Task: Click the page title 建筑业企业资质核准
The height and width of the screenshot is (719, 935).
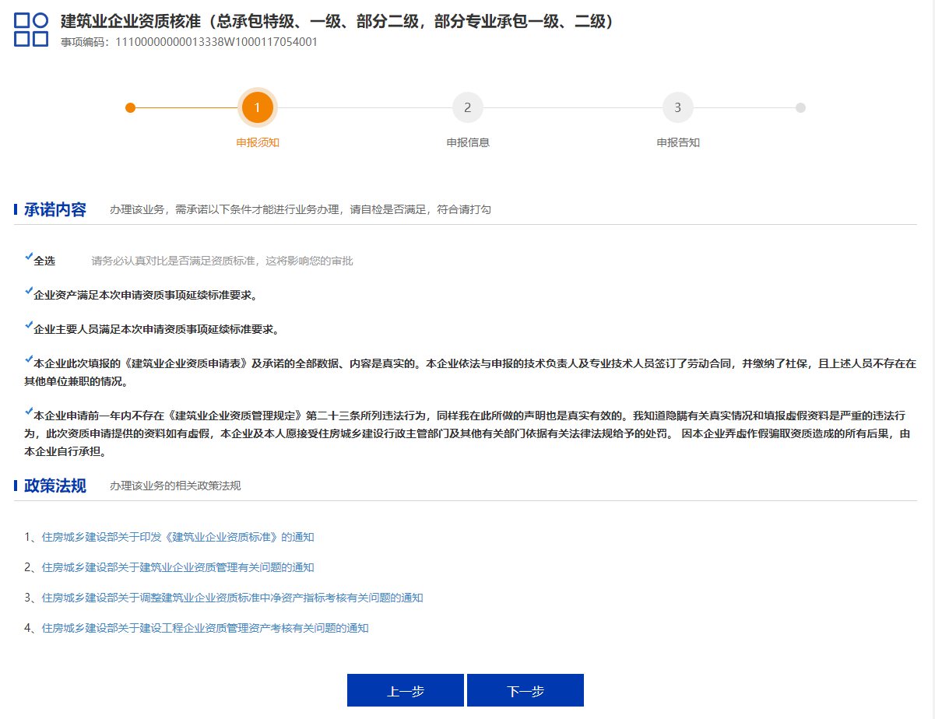Action: (339, 21)
